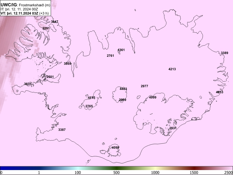Click the map value 4145
The height and width of the screenshot is (175, 233).
click(x=92, y=98)
